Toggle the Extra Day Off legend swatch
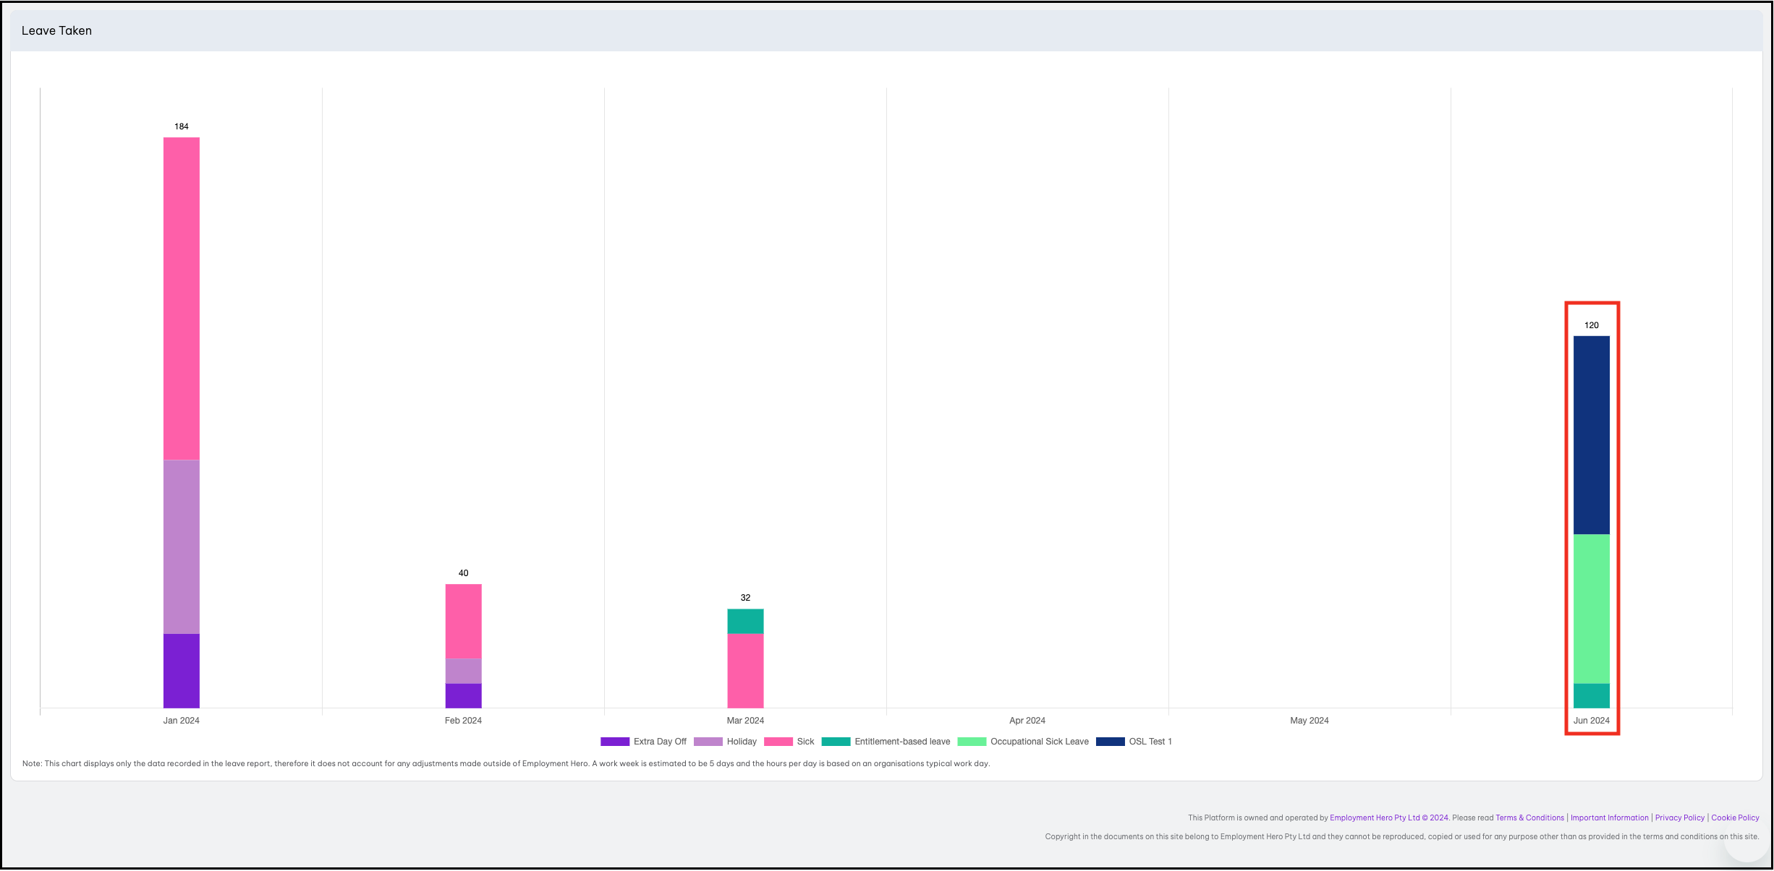This screenshot has width=1774, height=871. (x=614, y=742)
